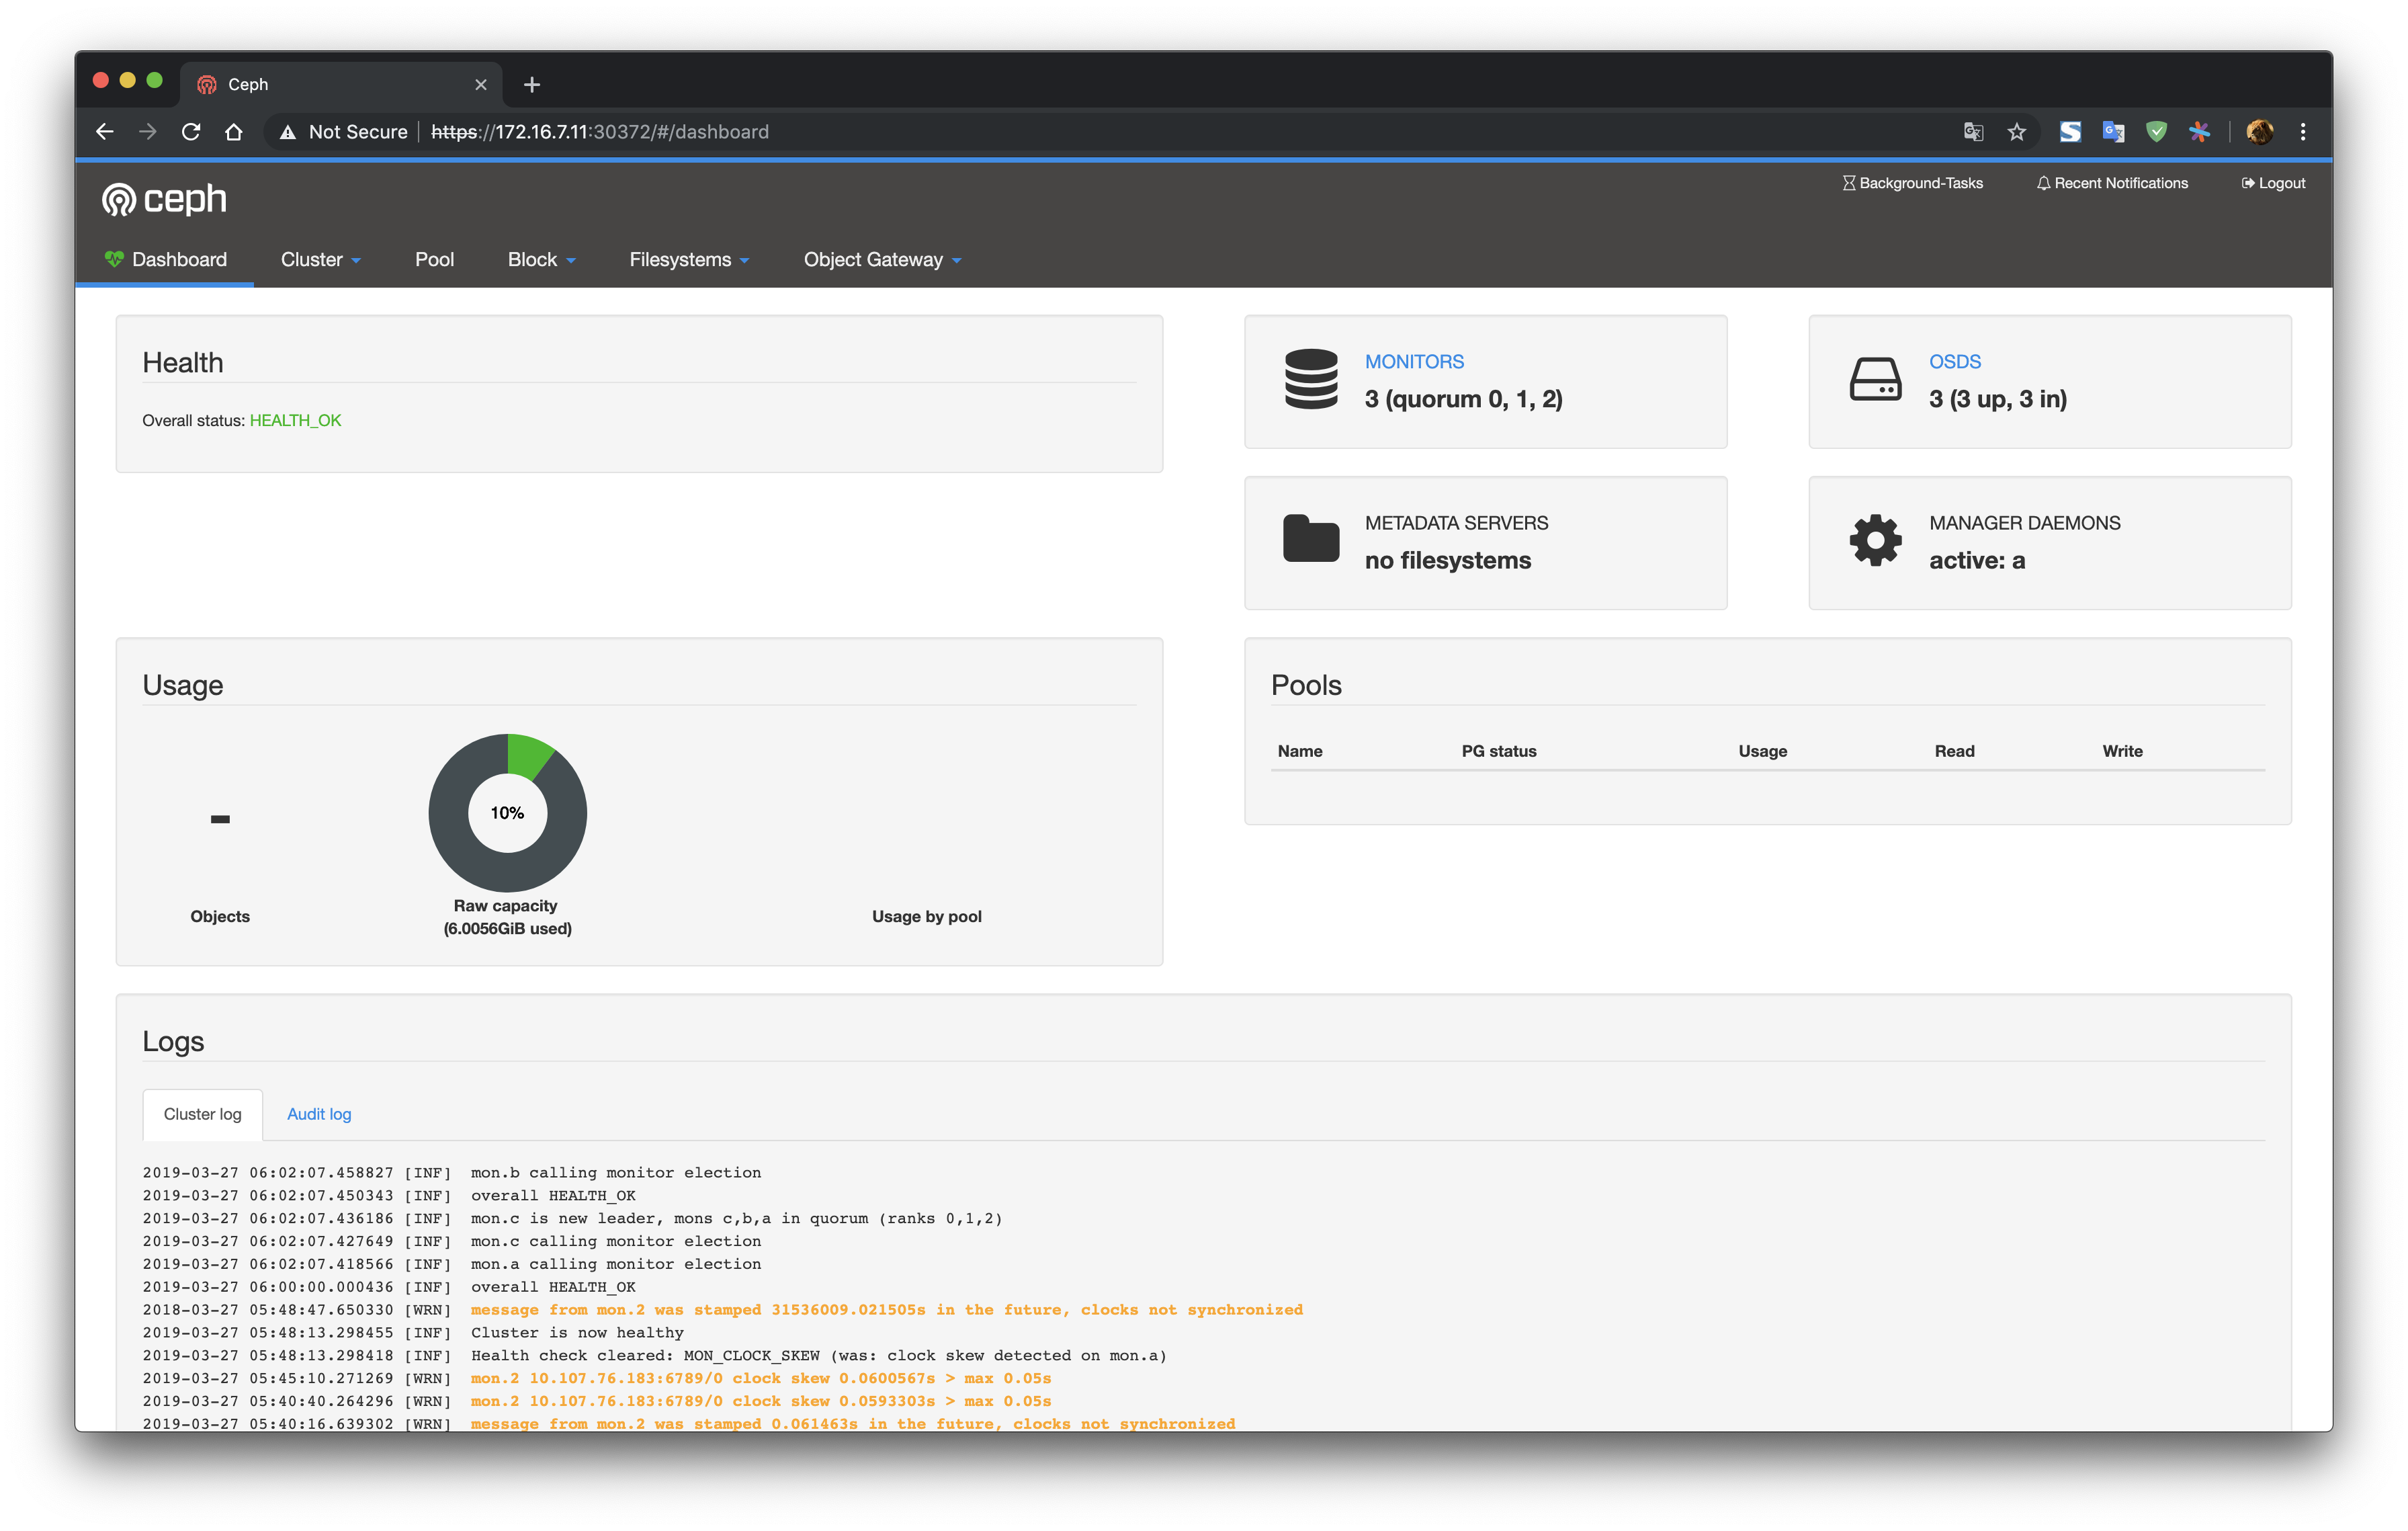Bookmark this page with the star icon
2408x1531 pixels.
coord(2017,132)
